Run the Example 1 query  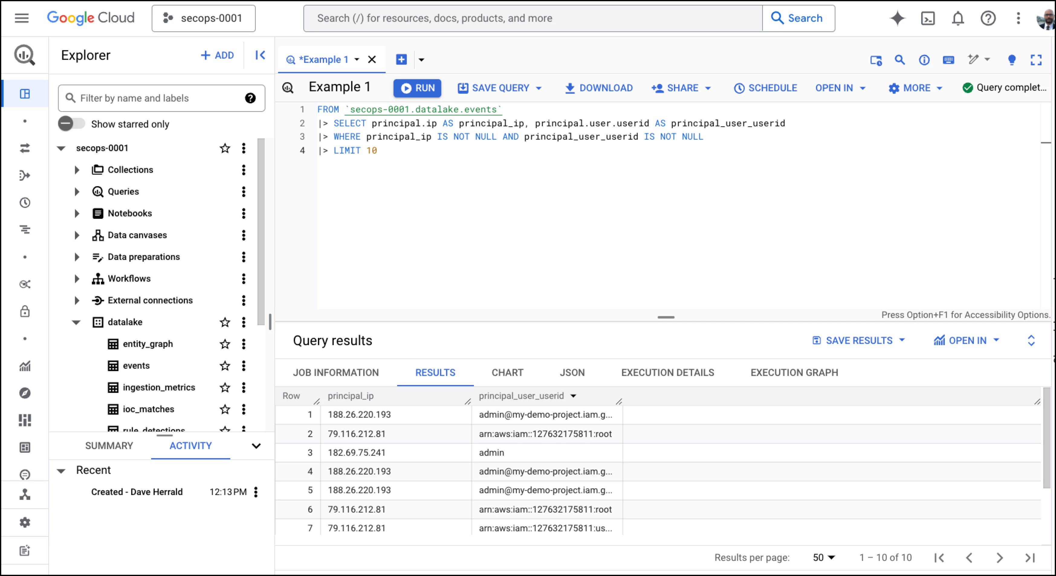pos(417,88)
